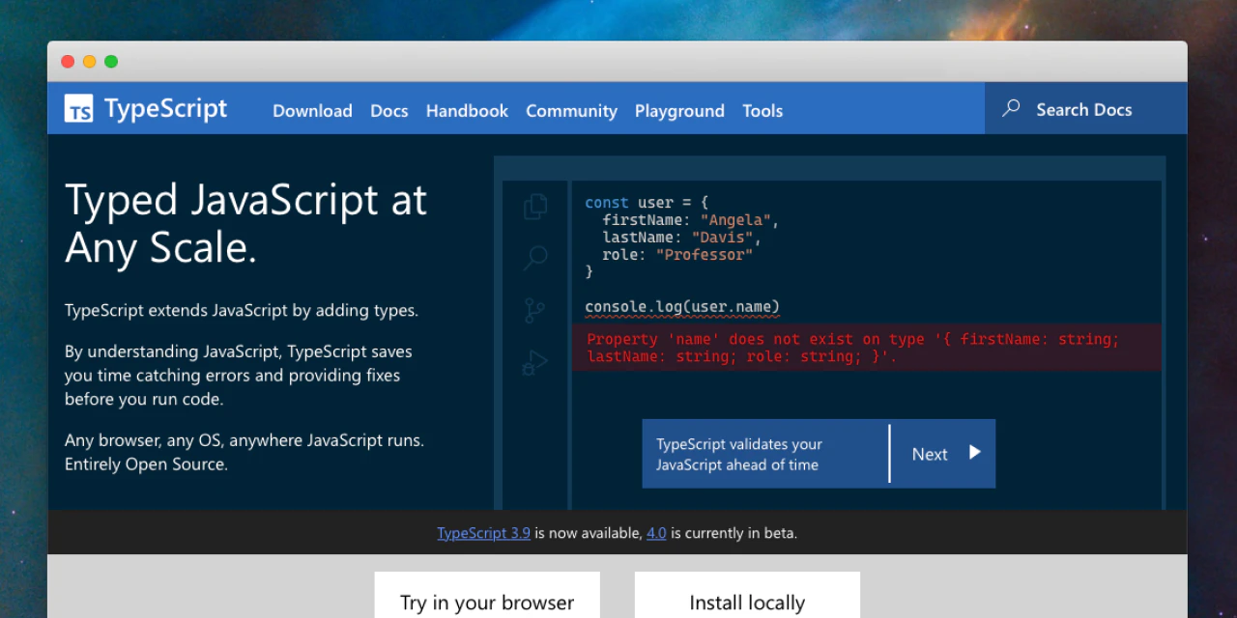Viewport: 1237px width, 618px height.
Task: Open the Tools menu item
Action: pos(762,111)
